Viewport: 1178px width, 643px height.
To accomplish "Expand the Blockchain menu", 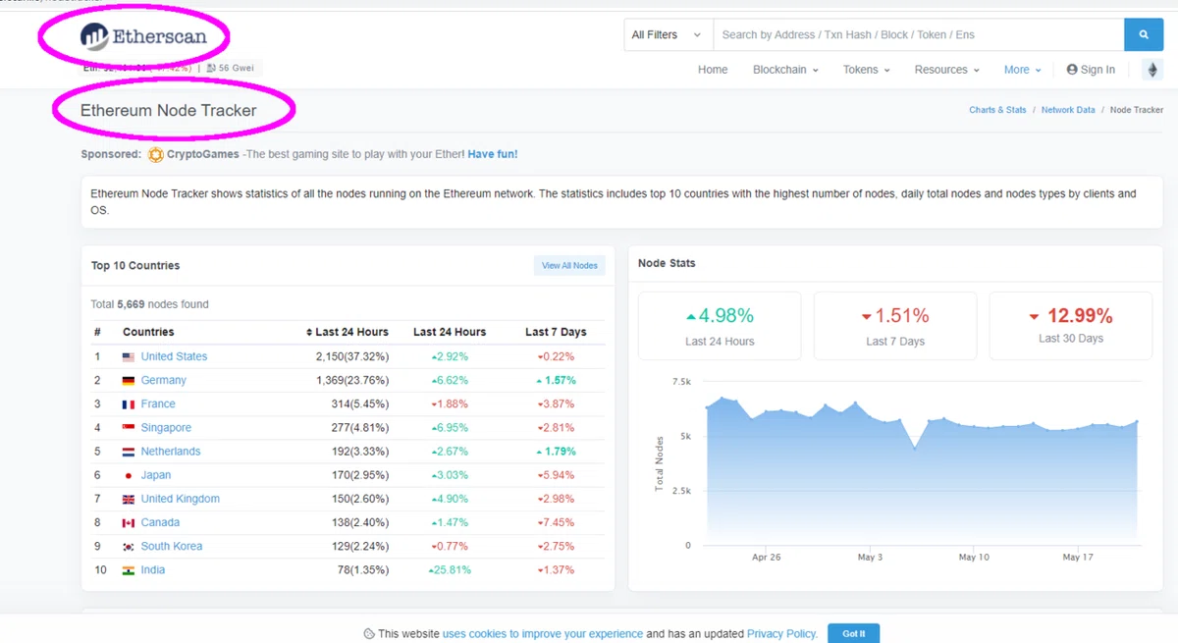I will point(785,70).
